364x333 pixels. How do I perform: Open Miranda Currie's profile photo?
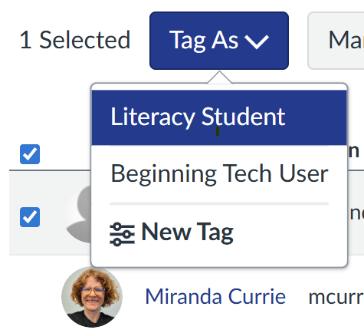point(92,297)
